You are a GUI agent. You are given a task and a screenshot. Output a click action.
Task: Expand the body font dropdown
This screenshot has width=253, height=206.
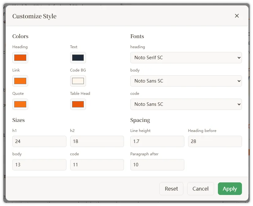(186, 81)
